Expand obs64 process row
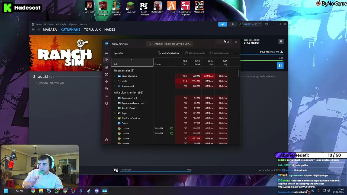 [115, 81]
